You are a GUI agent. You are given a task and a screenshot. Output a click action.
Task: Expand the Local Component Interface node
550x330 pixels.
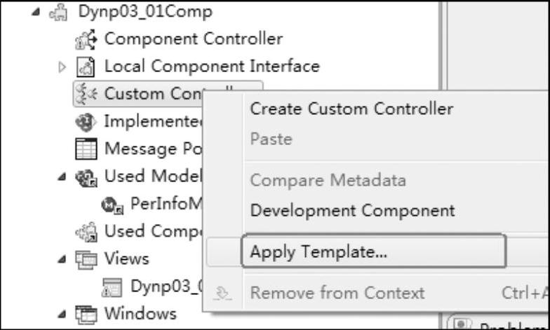coord(62,67)
